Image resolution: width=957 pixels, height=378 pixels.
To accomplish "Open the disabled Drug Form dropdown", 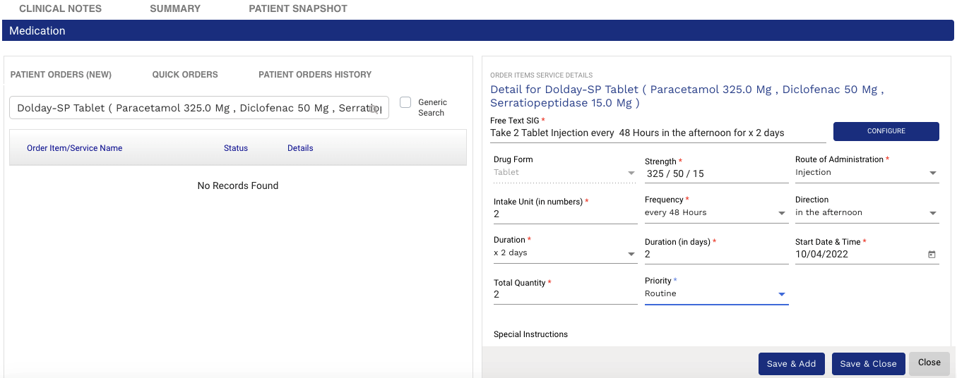I will 631,173.
